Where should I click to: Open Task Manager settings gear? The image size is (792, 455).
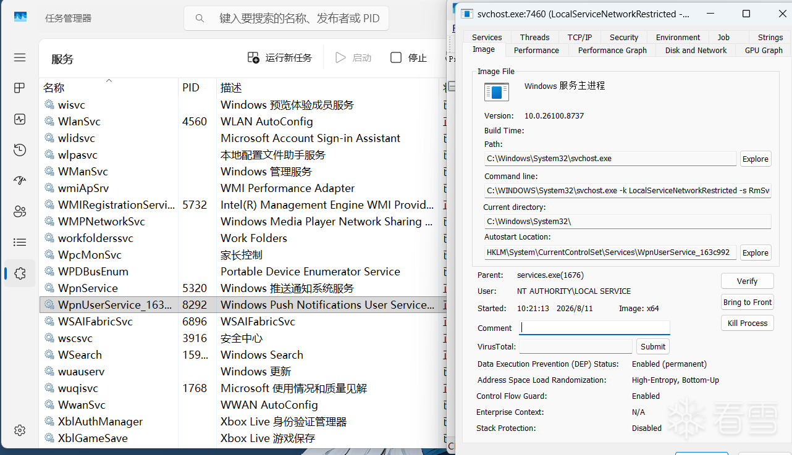point(20,430)
